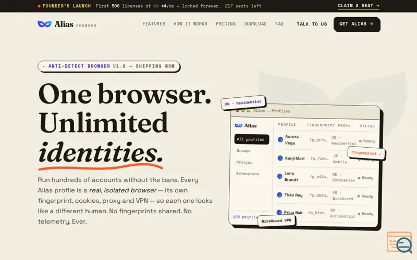
Task: Click the Fingerprint column header
Action: point(321,125)
